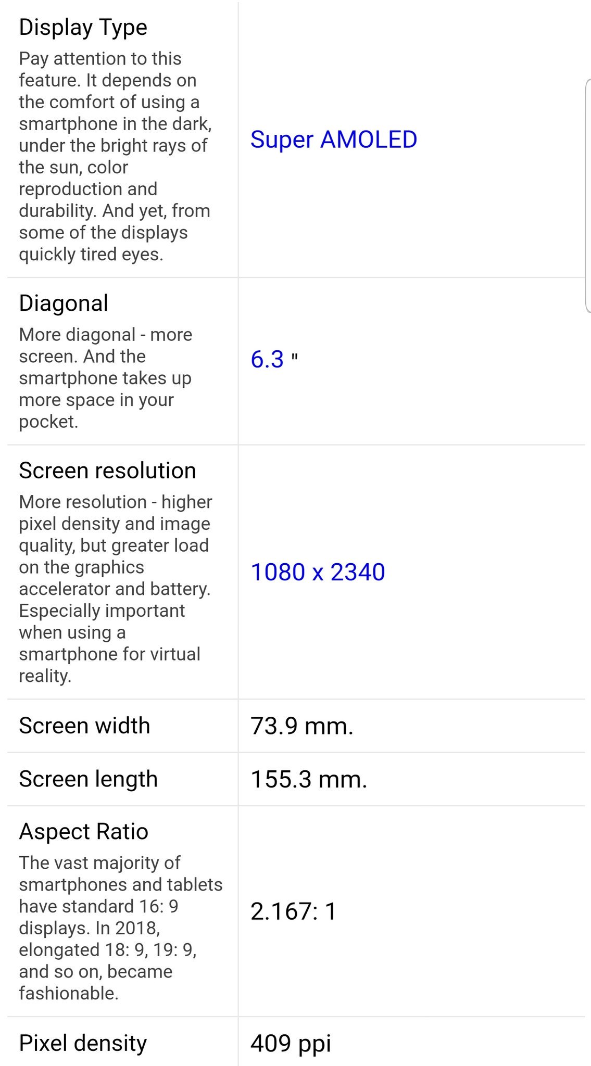Click the Aspect Ratio description paragraph

(120, 928)
